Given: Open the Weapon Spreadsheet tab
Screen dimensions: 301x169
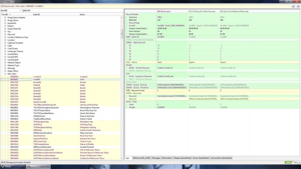Looking at the screenshot, I should click(x=182, y=158).
